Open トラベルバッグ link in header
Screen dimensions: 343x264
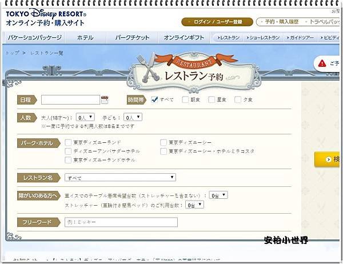[x=323, y=22]
